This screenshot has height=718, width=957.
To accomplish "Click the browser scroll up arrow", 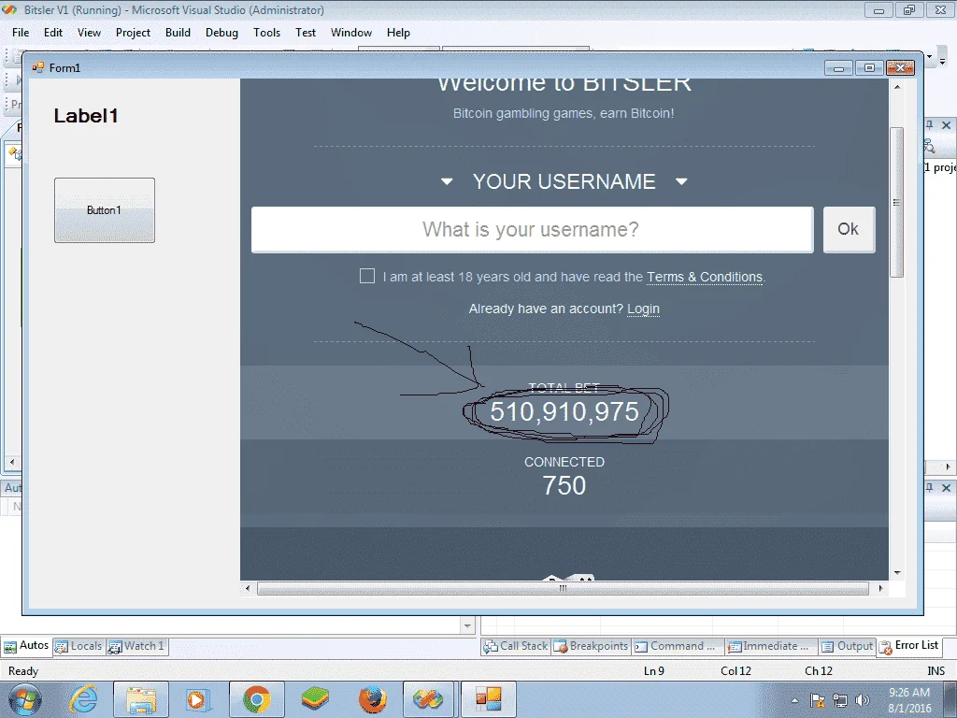I will point(896,87).
